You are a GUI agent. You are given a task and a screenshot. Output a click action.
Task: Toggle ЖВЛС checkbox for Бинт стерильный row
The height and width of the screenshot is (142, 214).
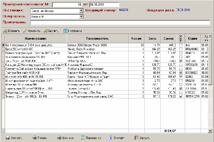pyautogui.click(x=181, y=45)
